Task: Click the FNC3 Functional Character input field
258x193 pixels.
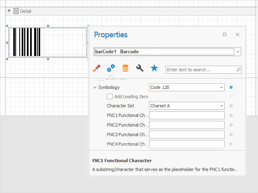Action: click(186, 135)
